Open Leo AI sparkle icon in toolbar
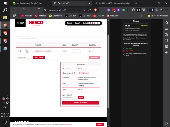 pyautogui.click(x=156, y=10)
